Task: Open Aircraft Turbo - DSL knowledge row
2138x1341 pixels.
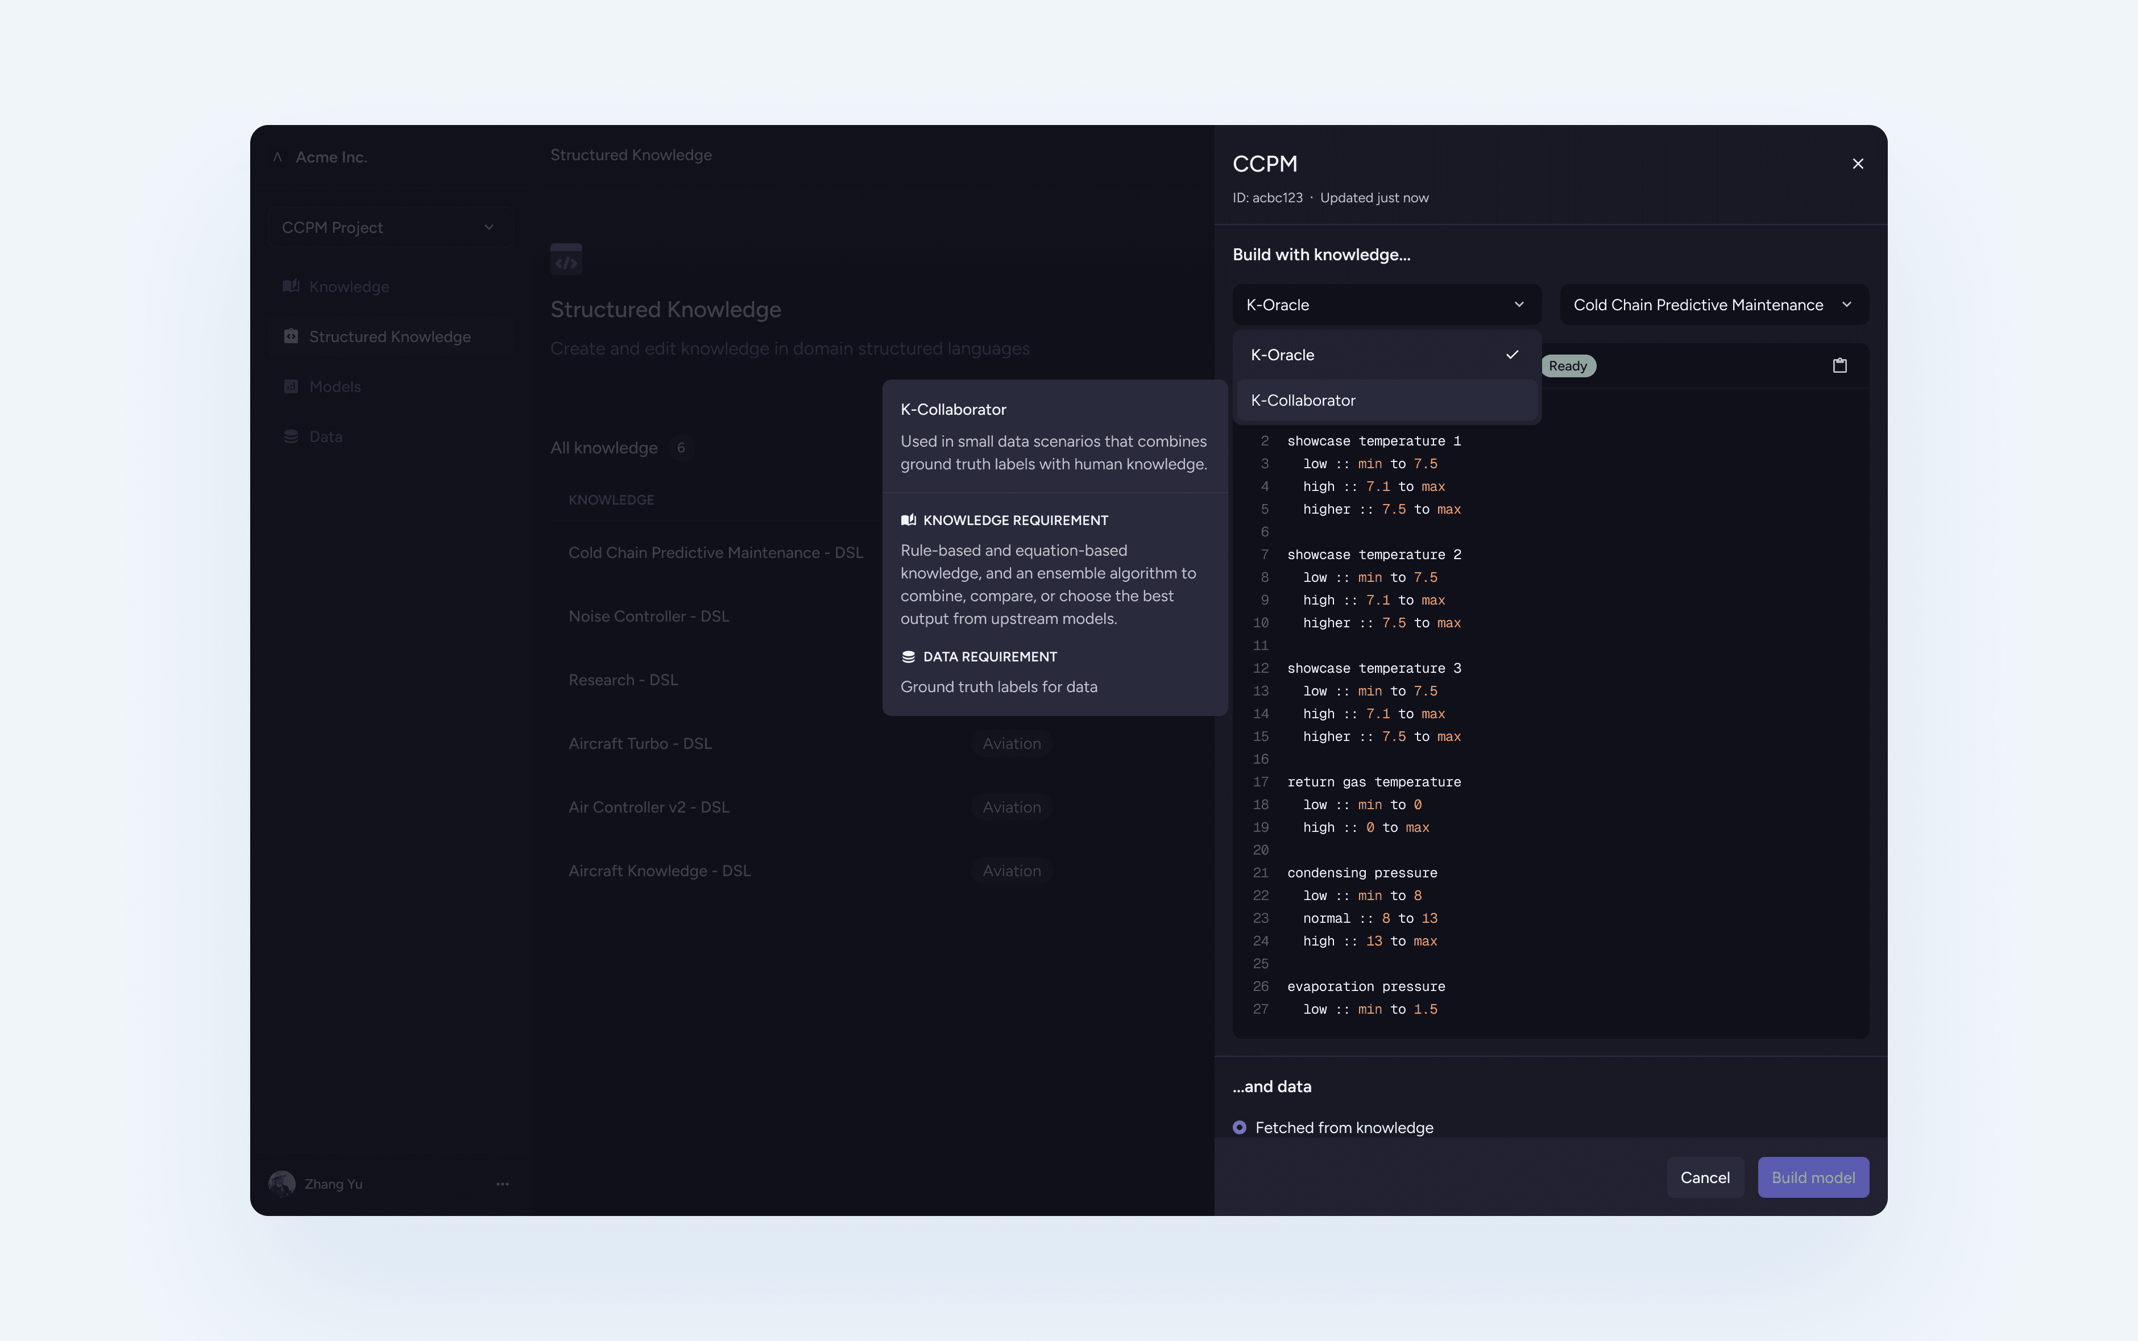Action: pyautogui.click(x=640, y=743)
